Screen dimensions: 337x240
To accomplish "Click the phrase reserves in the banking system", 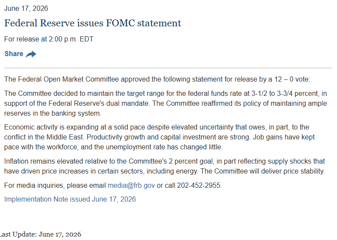I will [52, 113].
